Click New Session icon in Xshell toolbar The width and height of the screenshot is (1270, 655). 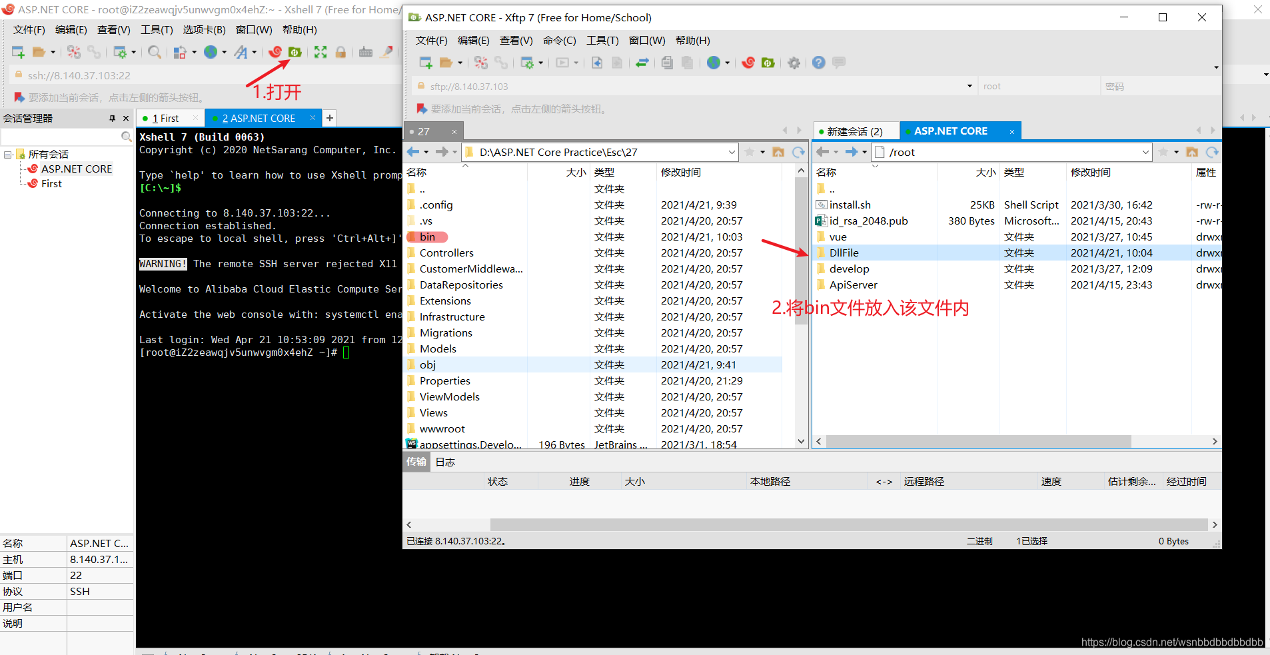[x=18, y=52]
